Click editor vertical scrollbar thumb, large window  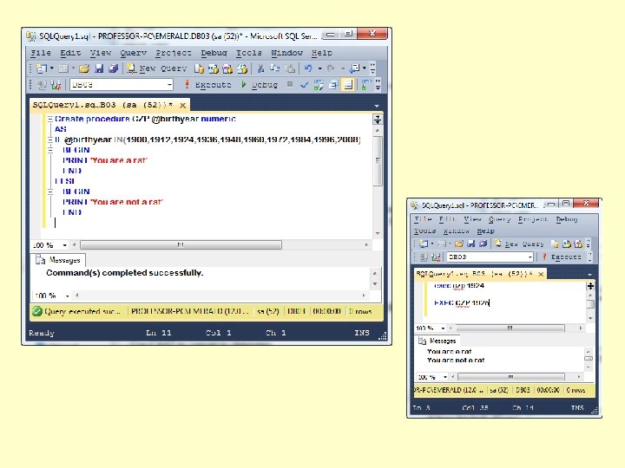coord(378,161)
